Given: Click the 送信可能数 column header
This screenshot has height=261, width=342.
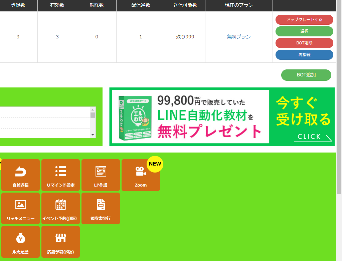Looking at the screenshot, I should tap(185, 5).
